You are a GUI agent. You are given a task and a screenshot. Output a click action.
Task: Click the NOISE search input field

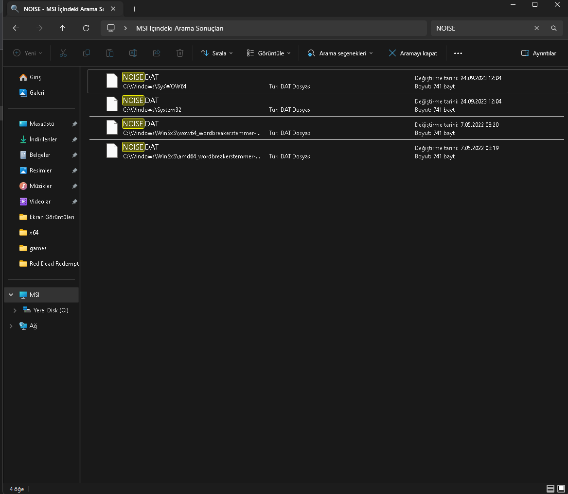point(479,28)
